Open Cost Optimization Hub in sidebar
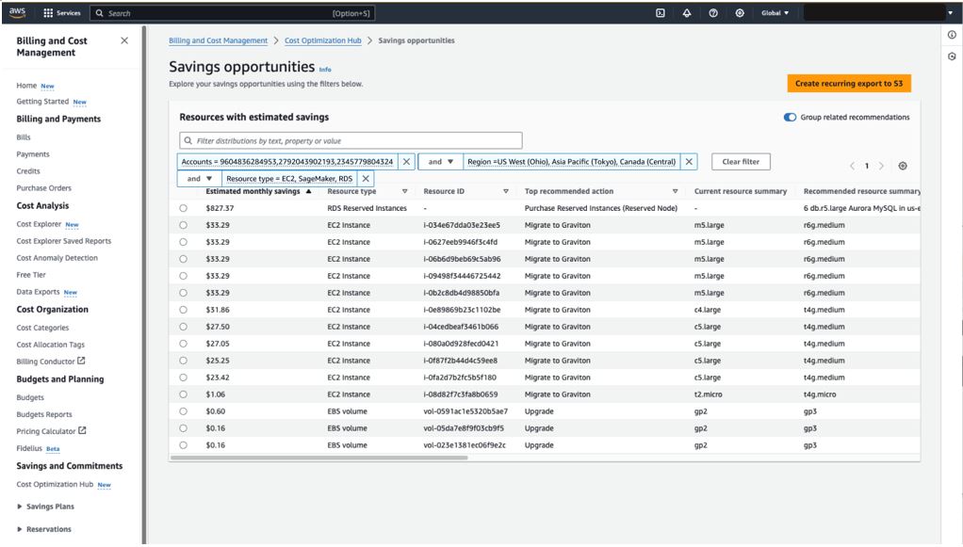 coord(55,484)
